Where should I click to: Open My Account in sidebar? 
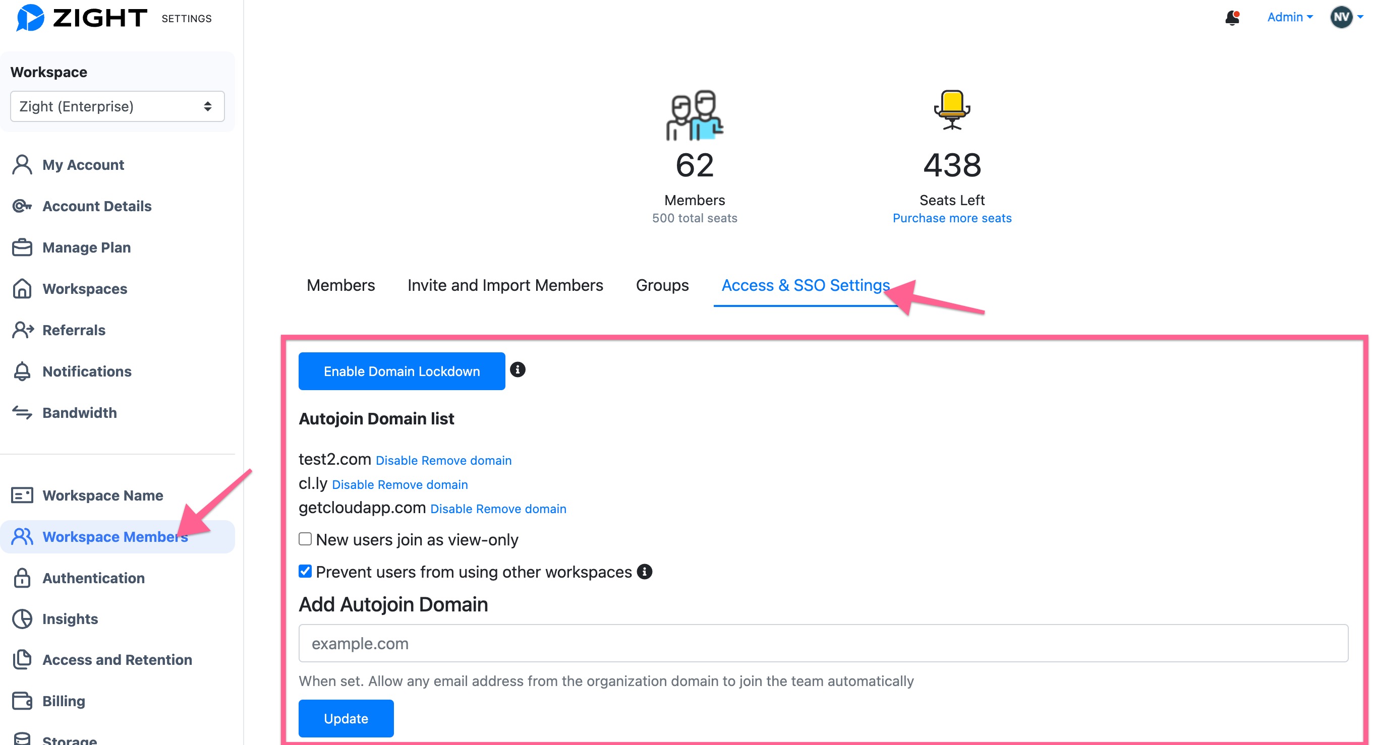83,165
